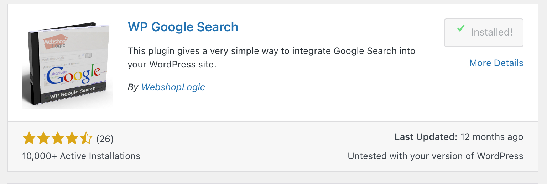Click the 10,000+ Active Installations text
Screen dimensions: 547x184
tap(81, 156)
